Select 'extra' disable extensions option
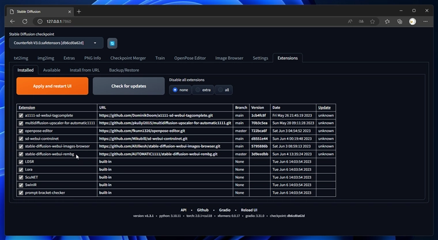The height and width of the screenshot is (240, 438). (203, 90)
